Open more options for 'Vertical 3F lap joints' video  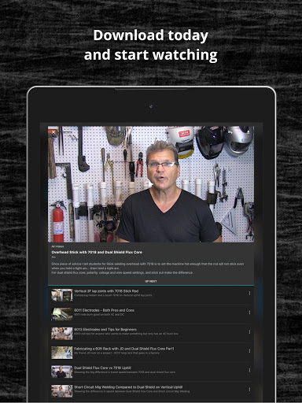pos(249,294)
